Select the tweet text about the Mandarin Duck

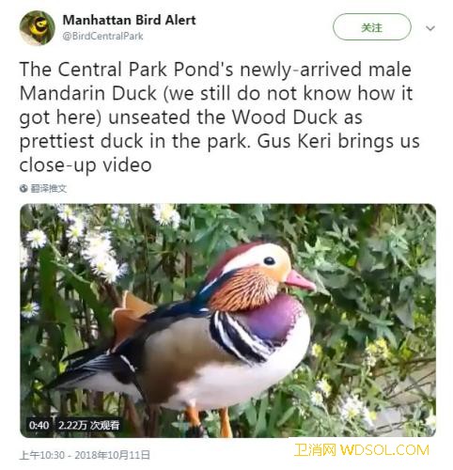(x=219, y=117)
